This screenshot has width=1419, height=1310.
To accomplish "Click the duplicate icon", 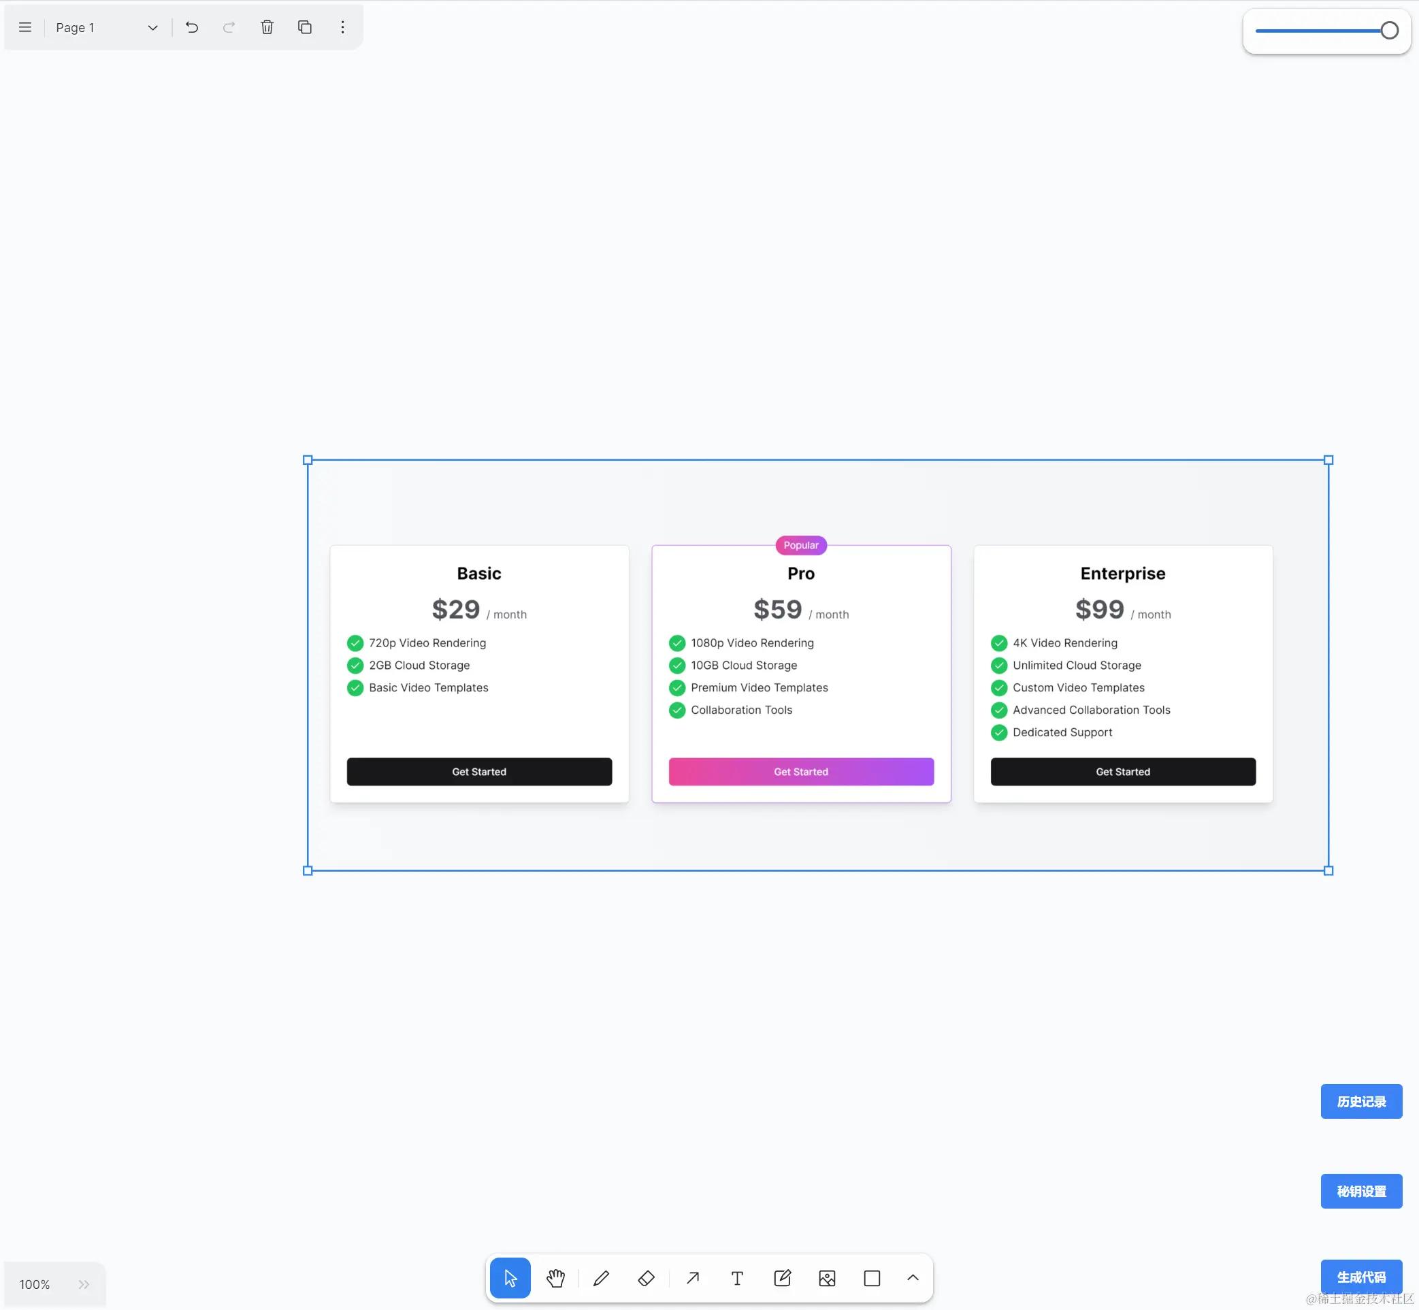I will click(305, 28).
